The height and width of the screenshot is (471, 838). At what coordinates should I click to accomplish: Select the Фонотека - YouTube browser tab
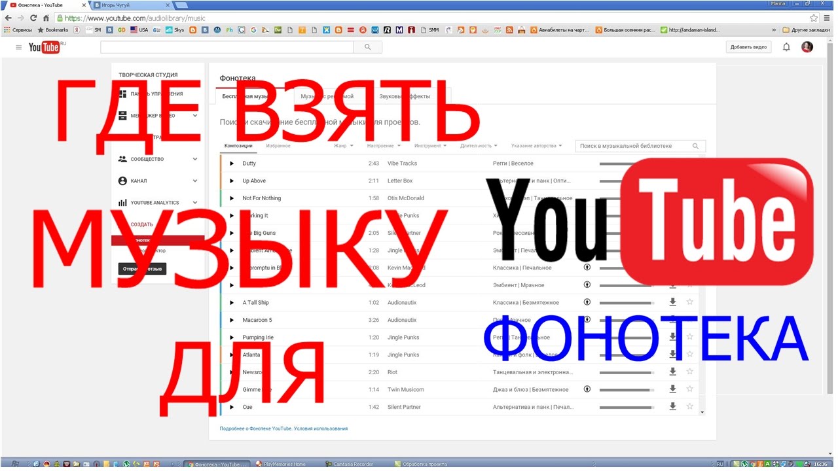(x=46, y=5)
